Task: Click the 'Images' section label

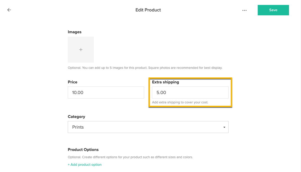Action: tap(75, 32)
